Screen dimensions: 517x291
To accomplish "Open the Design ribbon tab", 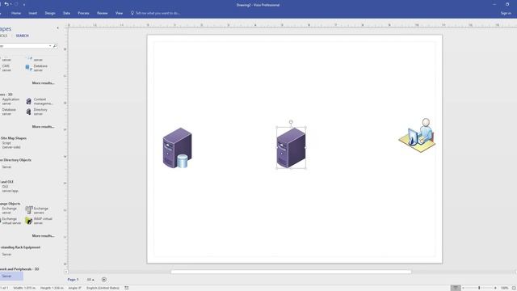I will [50, 13].
